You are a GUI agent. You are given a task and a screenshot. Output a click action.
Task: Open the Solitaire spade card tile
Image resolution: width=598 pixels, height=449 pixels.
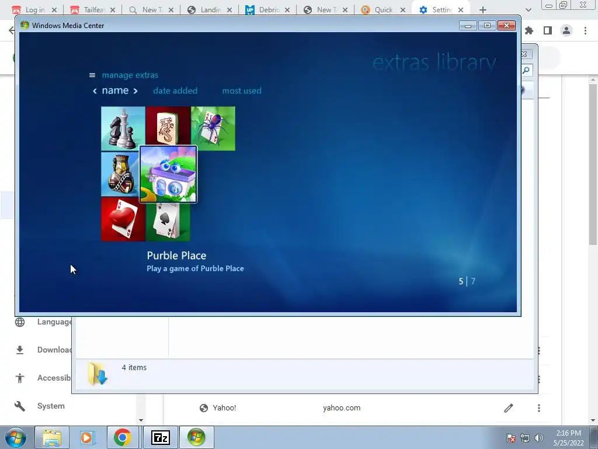(168, 222)
